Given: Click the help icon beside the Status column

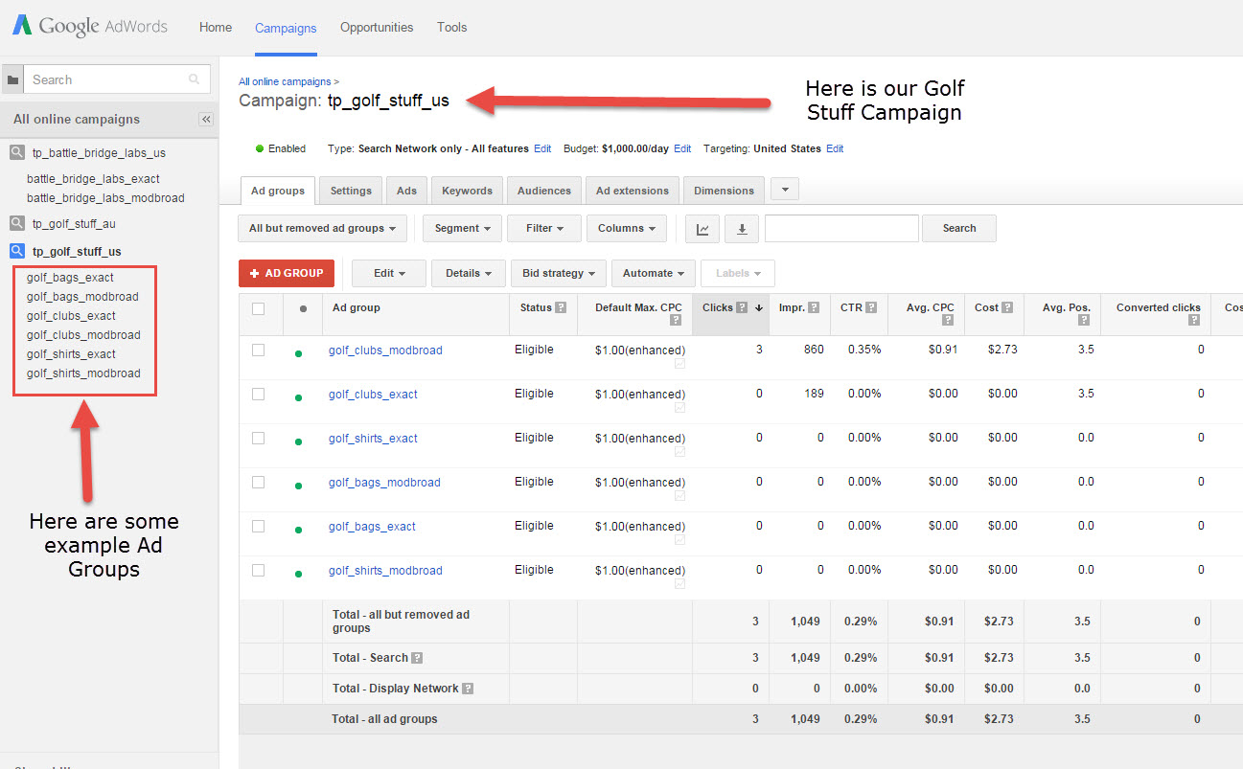Looking at the screenshot, I should (561, 307).
